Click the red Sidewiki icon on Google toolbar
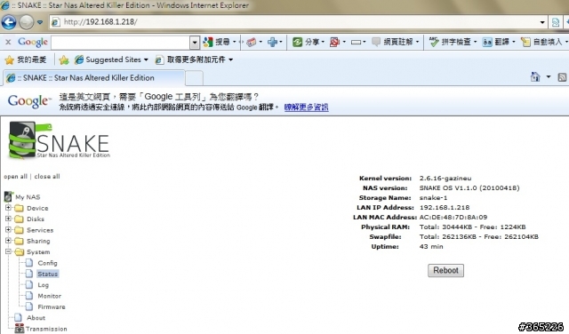Screen dimensions: 569x334 tap(334, 42)
